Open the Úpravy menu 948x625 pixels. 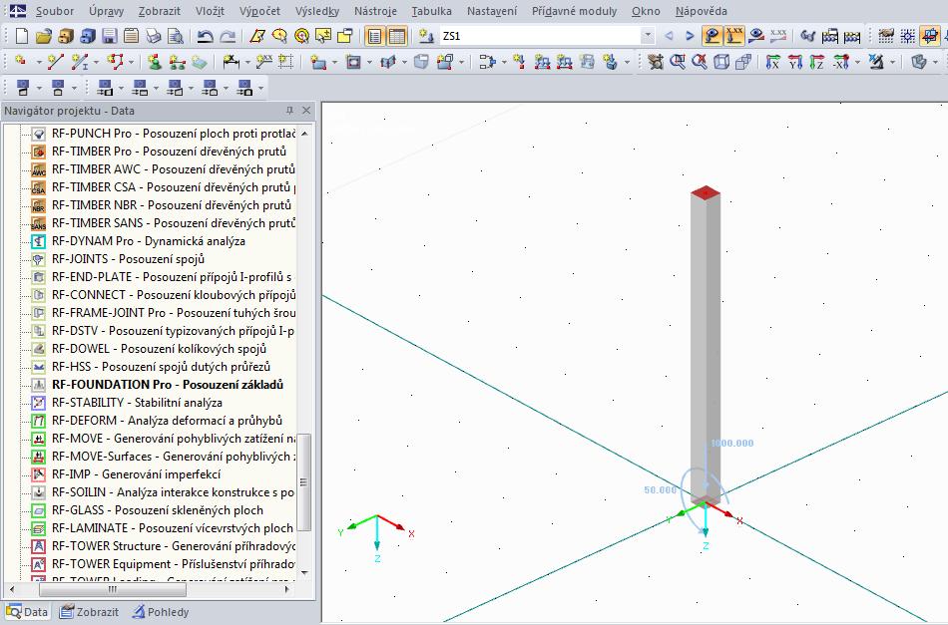(x=106, y=11)
